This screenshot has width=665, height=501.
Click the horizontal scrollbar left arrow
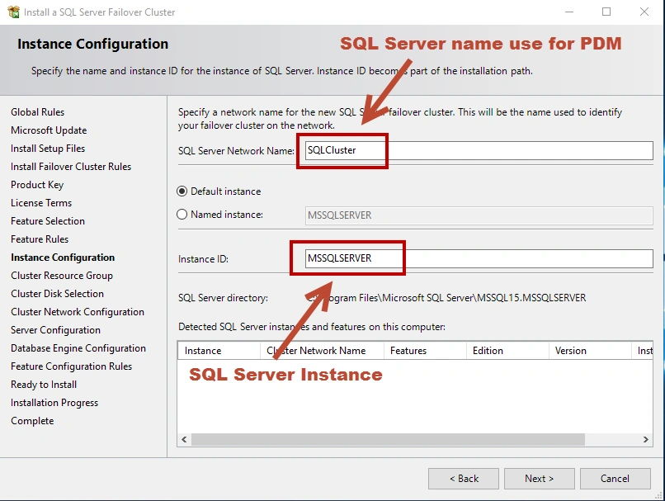pyautogui.click(x=184, y=439)
